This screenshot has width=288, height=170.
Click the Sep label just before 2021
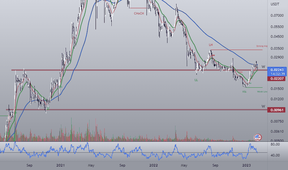click(x=29, y=165)
